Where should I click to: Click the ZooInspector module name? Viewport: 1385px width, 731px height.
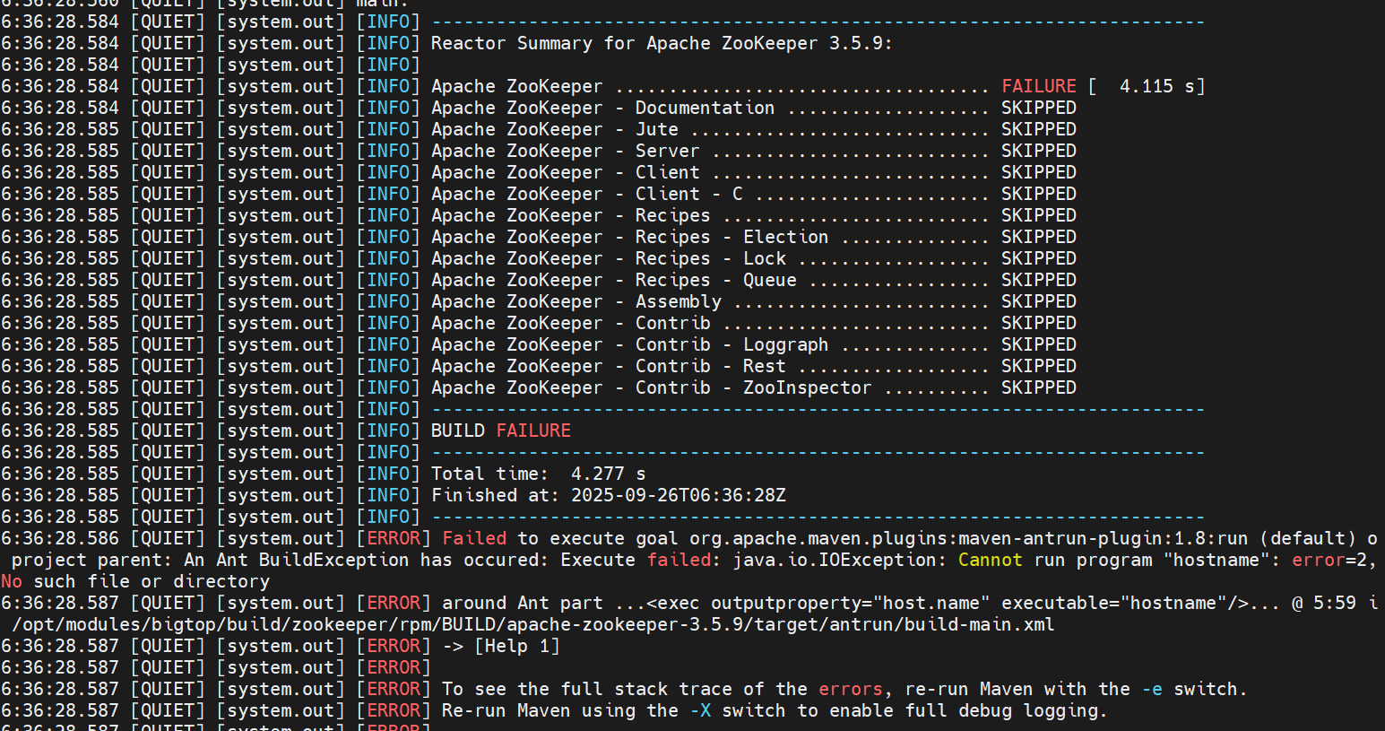(807, 387)
